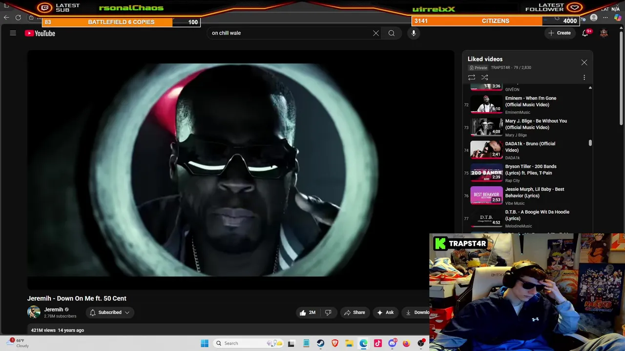Open Copilot icon in Edge toolbar

[617, 18]
